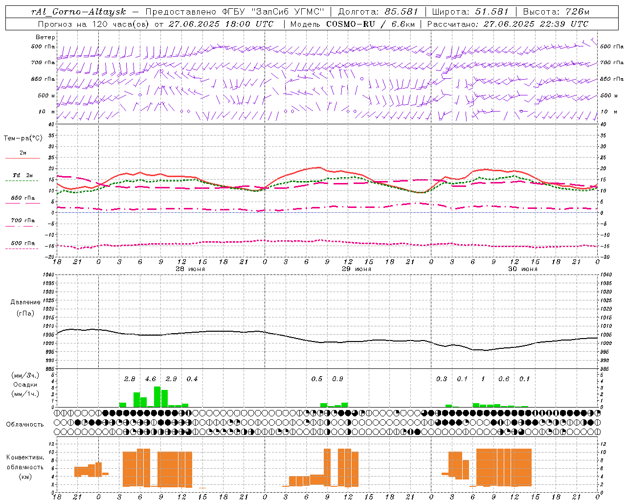
Task: Select the computed time 27.06.2025 22:39 UTC
Action: pyautogui.click(x=536, y=24)
